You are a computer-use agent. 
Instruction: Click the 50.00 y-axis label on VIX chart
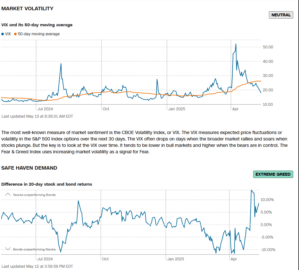click(268, 47)
